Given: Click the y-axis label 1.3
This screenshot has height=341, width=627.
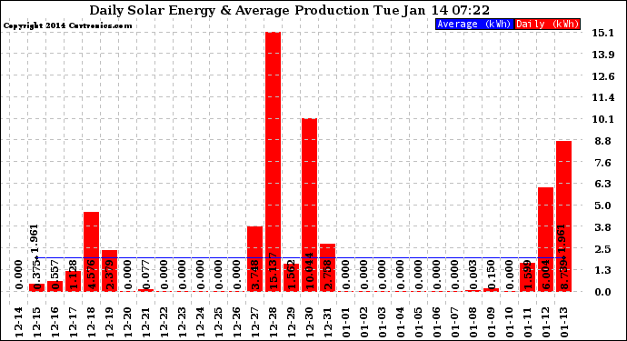Looking at the screenshot, I should (x=602, y=271).
